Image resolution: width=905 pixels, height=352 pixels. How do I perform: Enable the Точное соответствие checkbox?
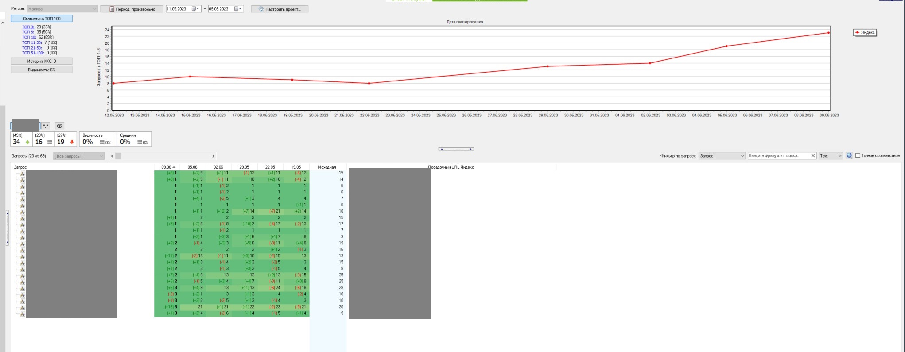point(858,156)
